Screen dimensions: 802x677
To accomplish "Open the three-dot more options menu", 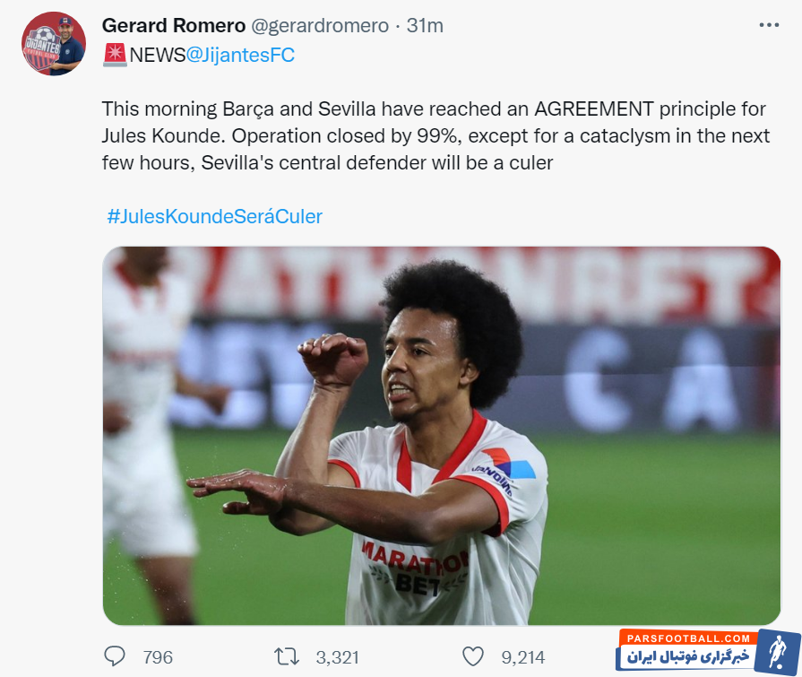I will [769, 25].
